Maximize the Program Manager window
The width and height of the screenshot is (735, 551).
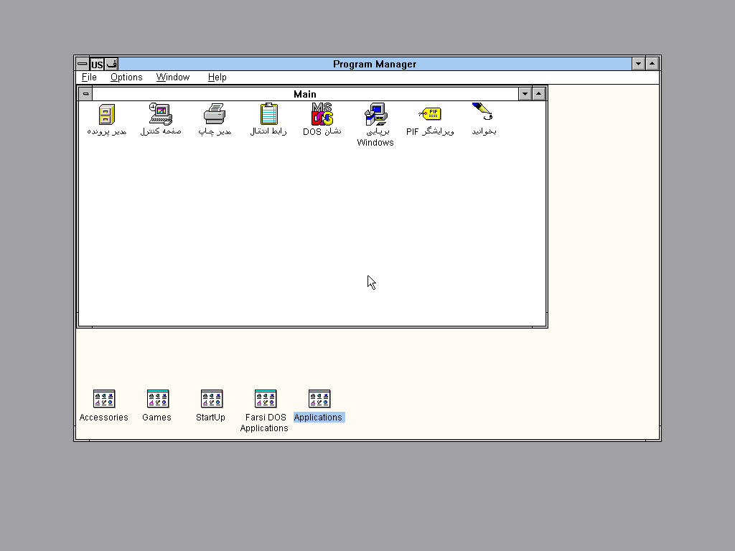pyautogui.click(x=652, y=64)
